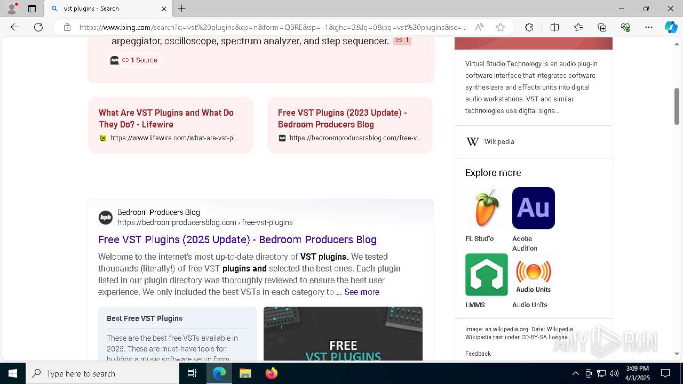Screen dimensions: 683x384
Task: Open the Favorites list icon
Action: click(578, 27)
